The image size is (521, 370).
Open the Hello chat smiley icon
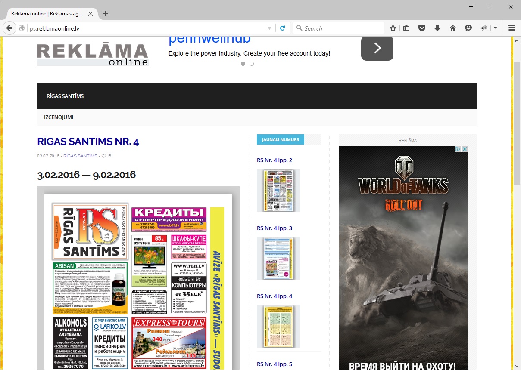tap(468, 28)
